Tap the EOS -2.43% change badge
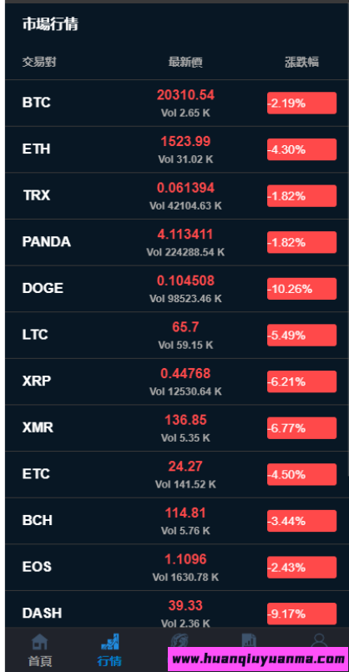This screenshot has width=349, height=672. coord(302,568)
